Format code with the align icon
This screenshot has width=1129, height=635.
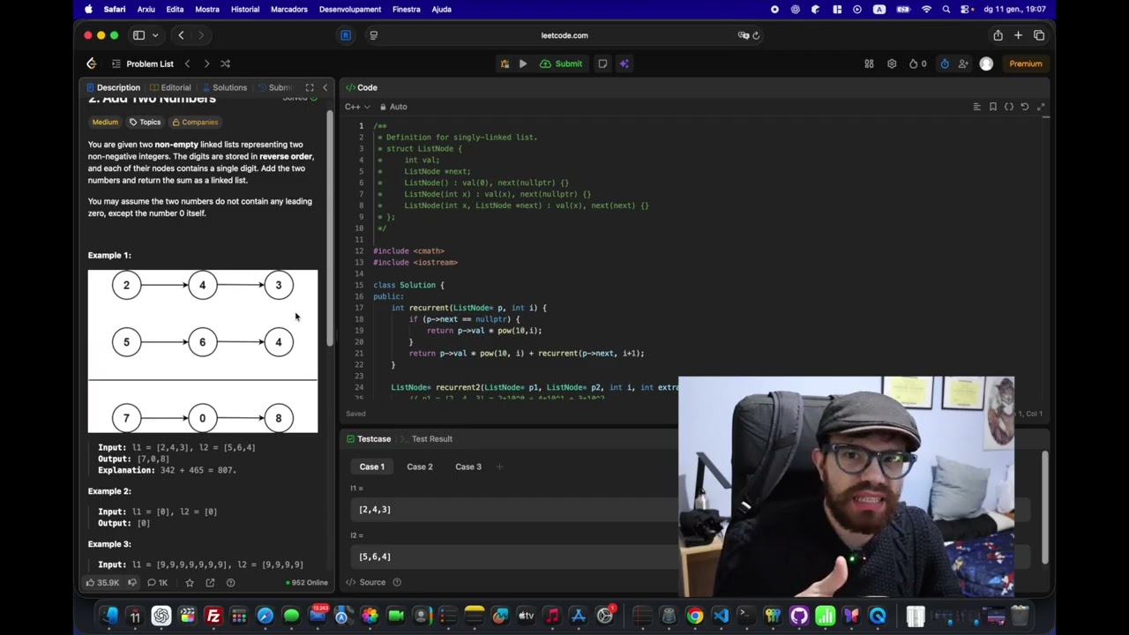[976, 107]
